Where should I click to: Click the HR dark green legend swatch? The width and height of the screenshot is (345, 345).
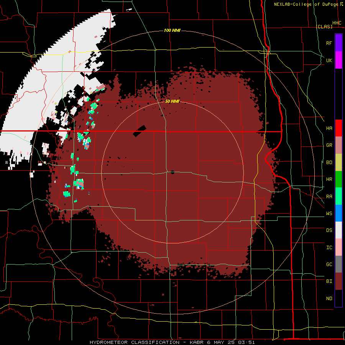pos(338,179)
